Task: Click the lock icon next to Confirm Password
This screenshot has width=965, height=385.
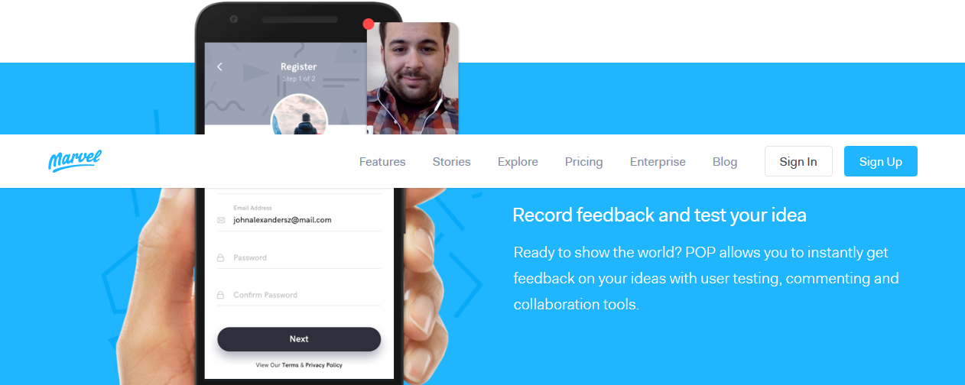Action: click(x=221, y=295)
